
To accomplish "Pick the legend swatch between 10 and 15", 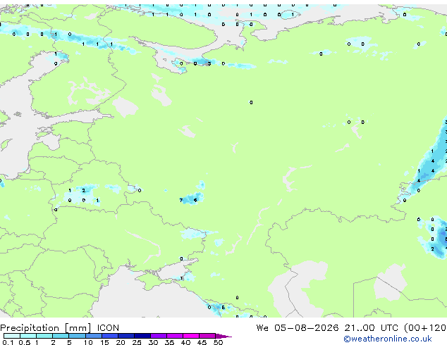I will pyautogui.click(x=93, y=336).
